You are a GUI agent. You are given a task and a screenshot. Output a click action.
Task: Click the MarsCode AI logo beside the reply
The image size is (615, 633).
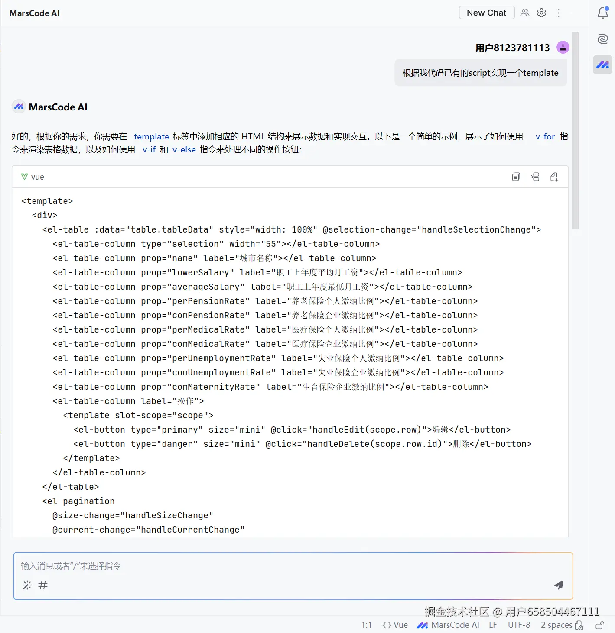(19, 107)
